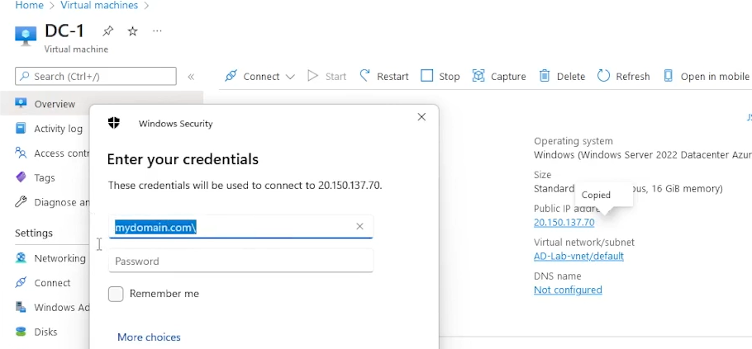The height and width of the screenshot is (349, 752).
Task: Click the Start toolbar button
Action: (327, 76)
